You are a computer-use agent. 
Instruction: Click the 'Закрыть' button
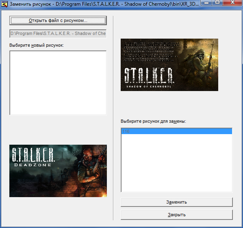pyautogui.click(x=177, y=215)
